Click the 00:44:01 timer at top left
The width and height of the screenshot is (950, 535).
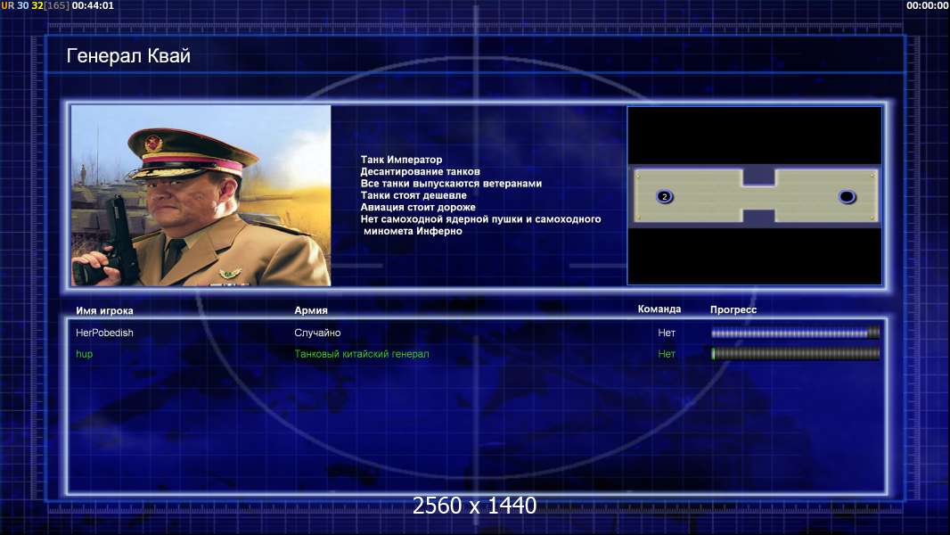pos(93,5)
